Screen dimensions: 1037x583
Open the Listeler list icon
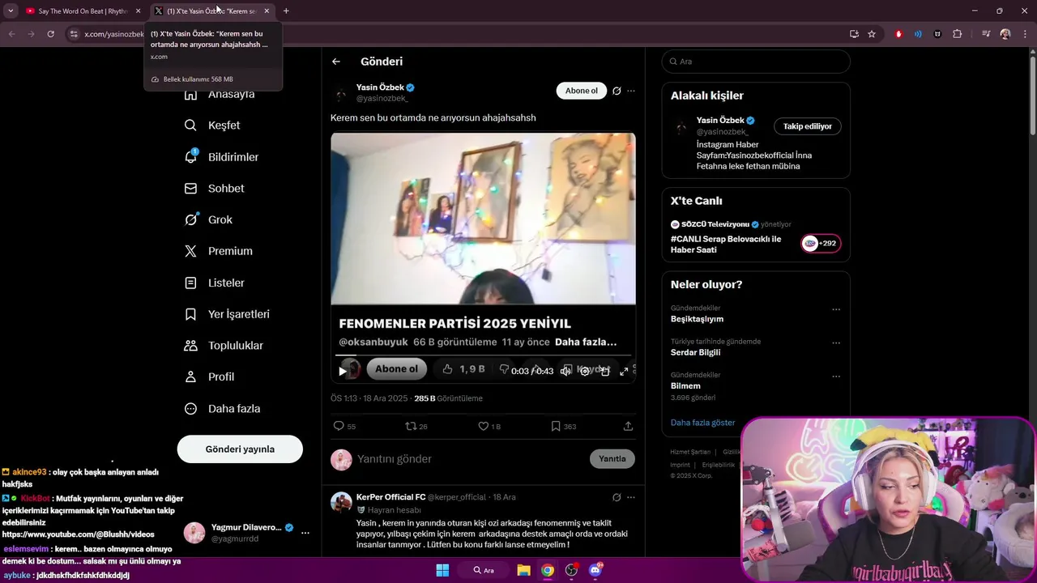pos(190,283)
